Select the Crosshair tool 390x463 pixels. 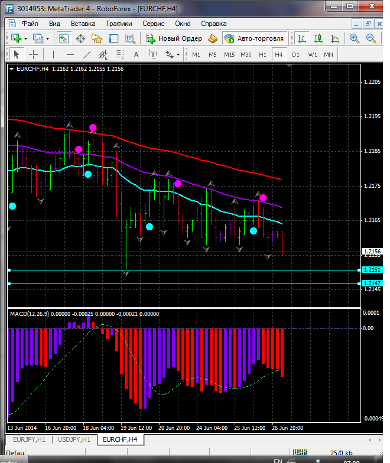pyautogui.click(x=34, y=54)
